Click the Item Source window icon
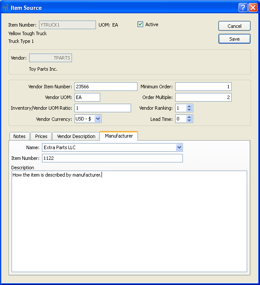Image resolution: width=260 pixels, height=285 pixels. pyautogui.click(x=6, y=8)
